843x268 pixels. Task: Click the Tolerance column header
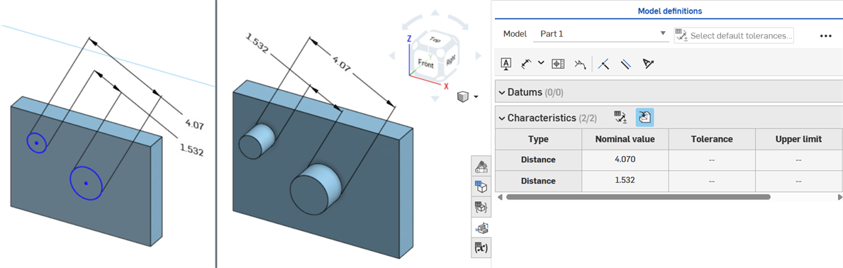(x=712, y=139)
